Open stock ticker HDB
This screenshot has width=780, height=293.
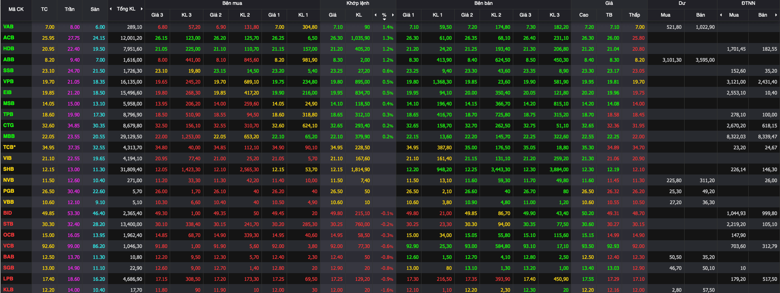click(9, 49)
